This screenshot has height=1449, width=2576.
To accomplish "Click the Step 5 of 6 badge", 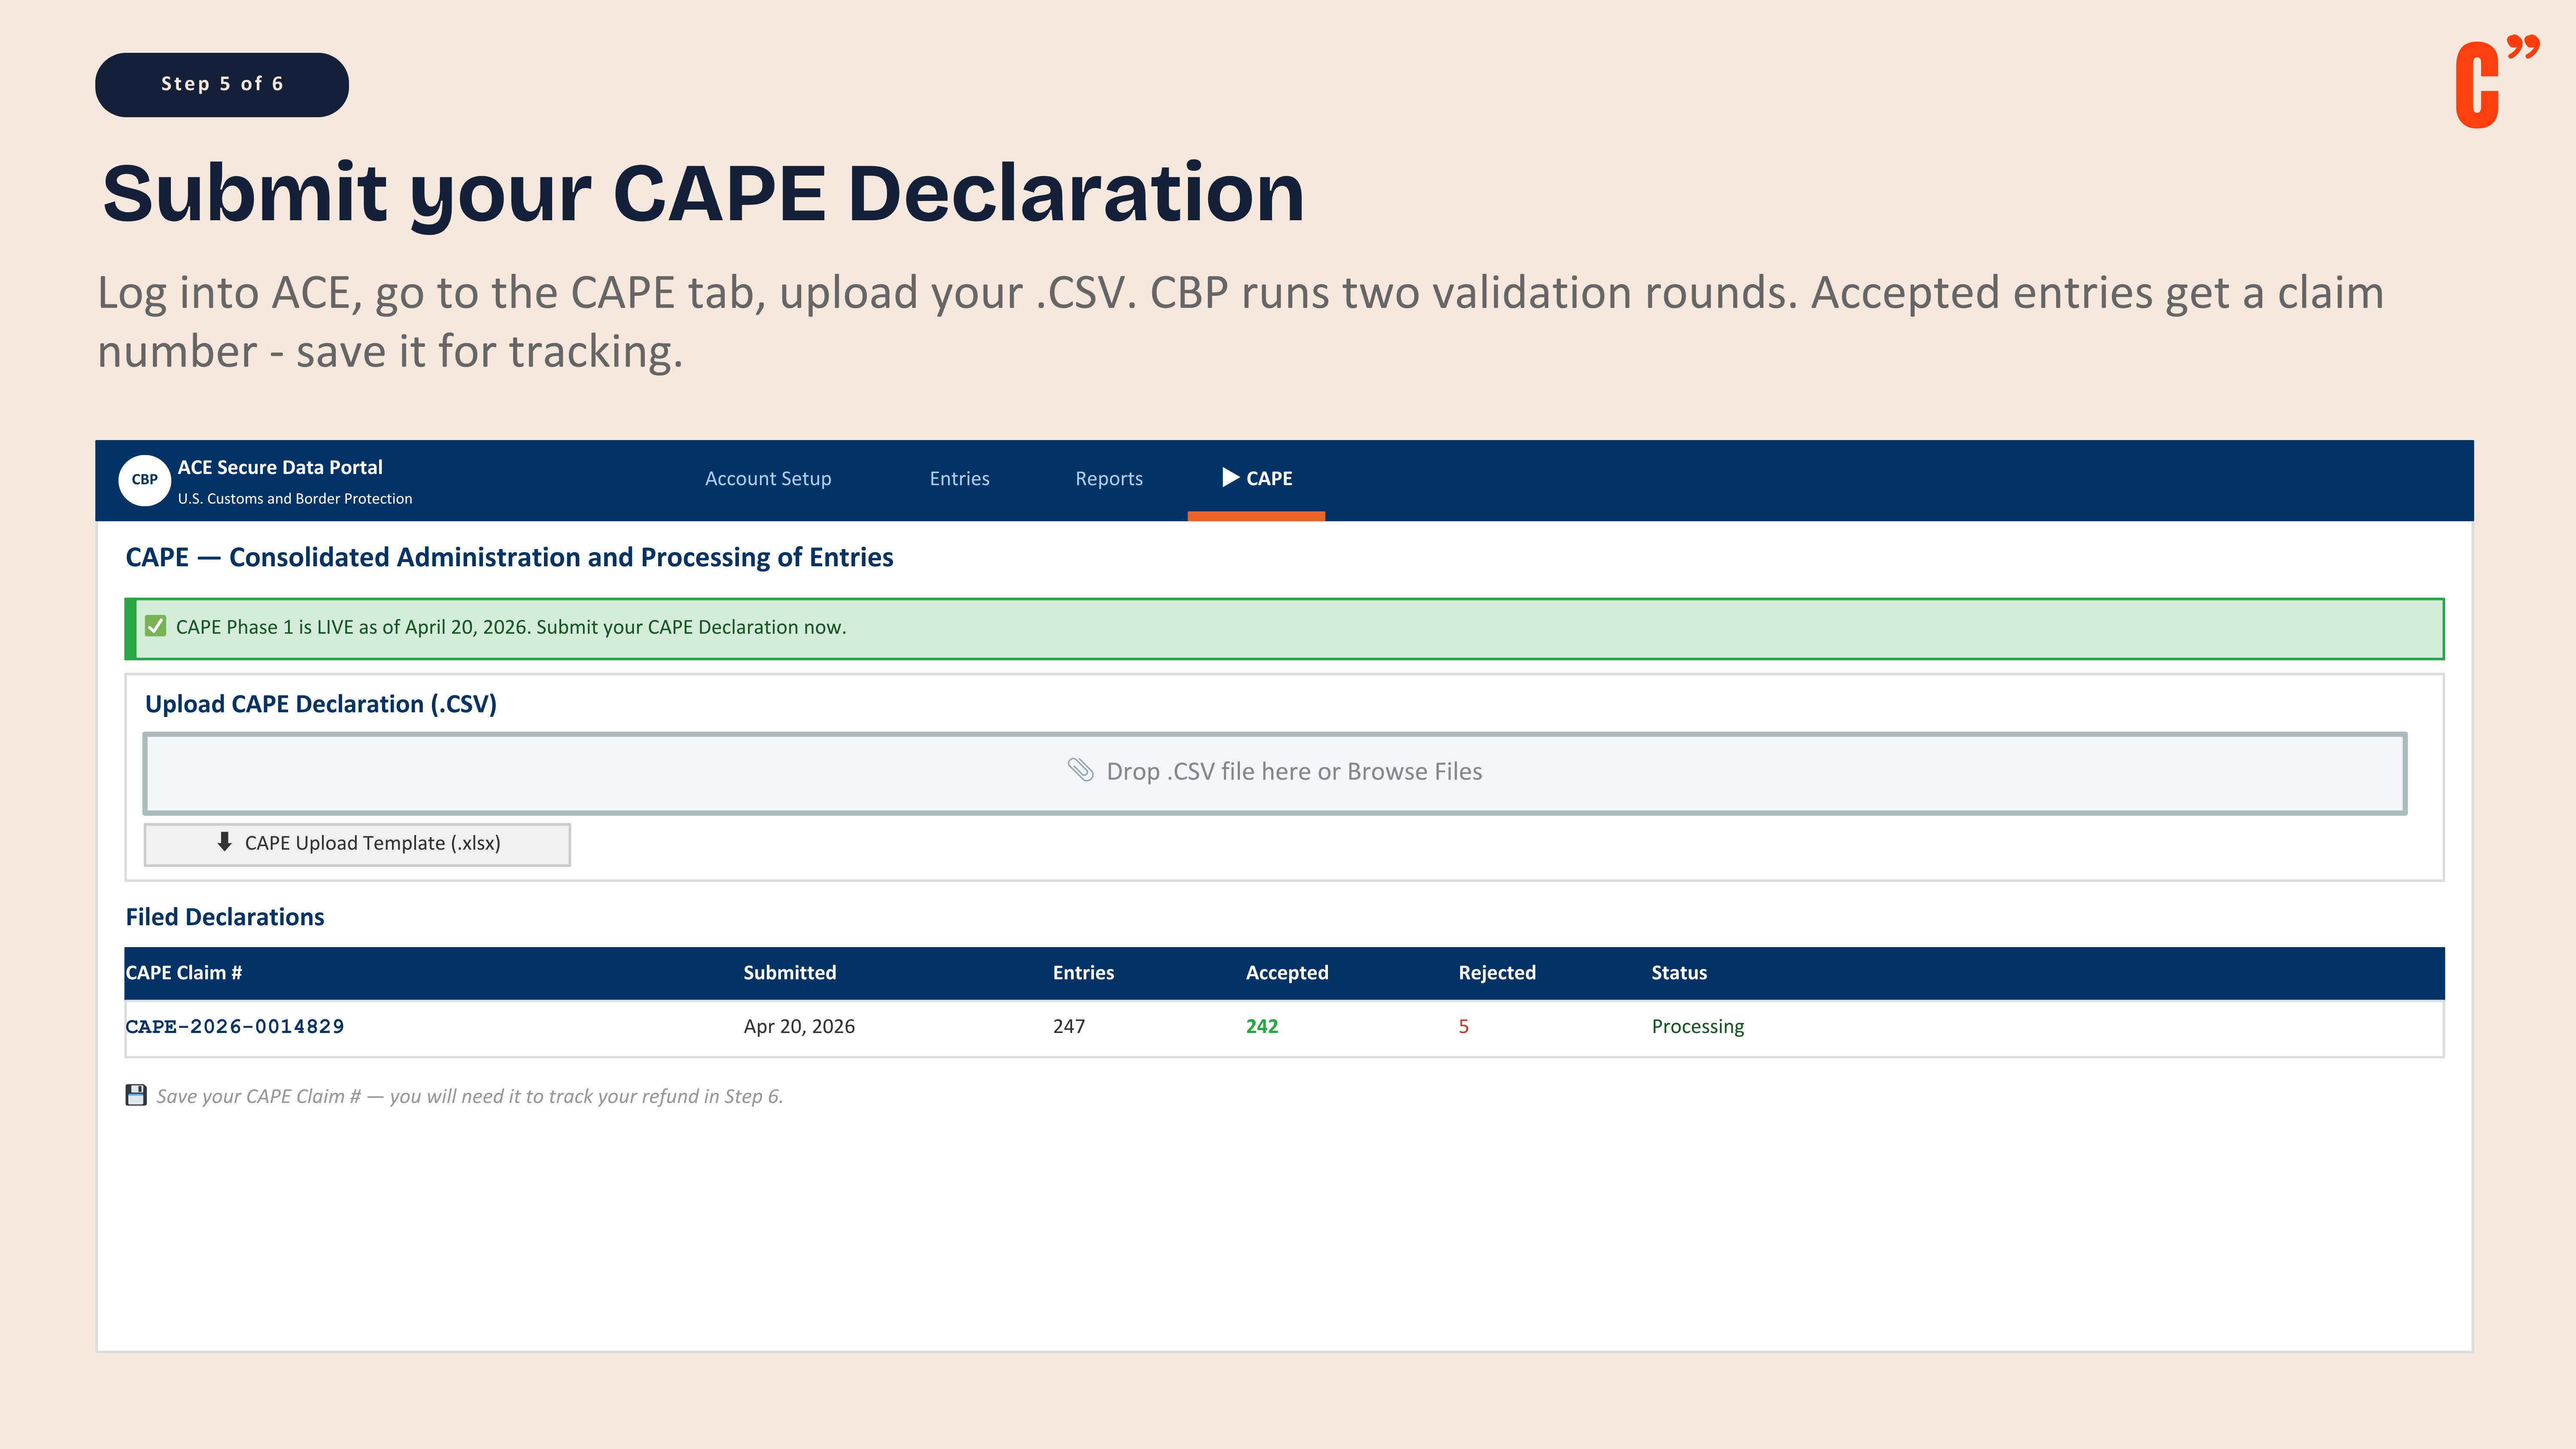I will point(222,84).
